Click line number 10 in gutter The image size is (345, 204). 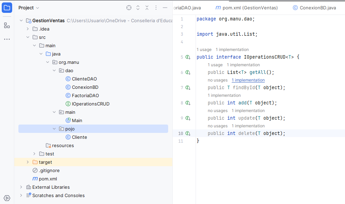tap(181, 134)
